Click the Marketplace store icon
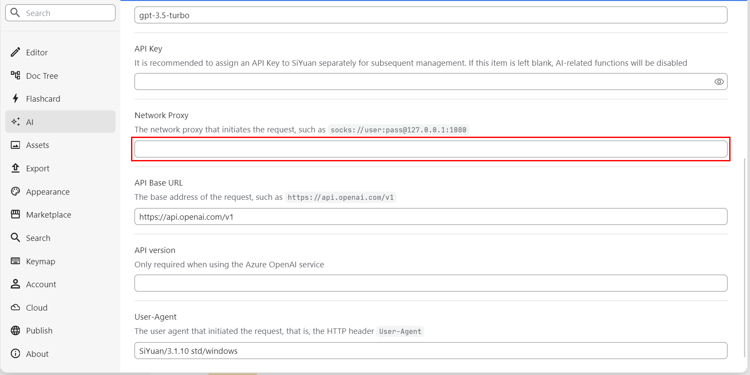Image resolution: width=750 pixels, height=375 pixels. pyautogui.click(x=16, y=215)
